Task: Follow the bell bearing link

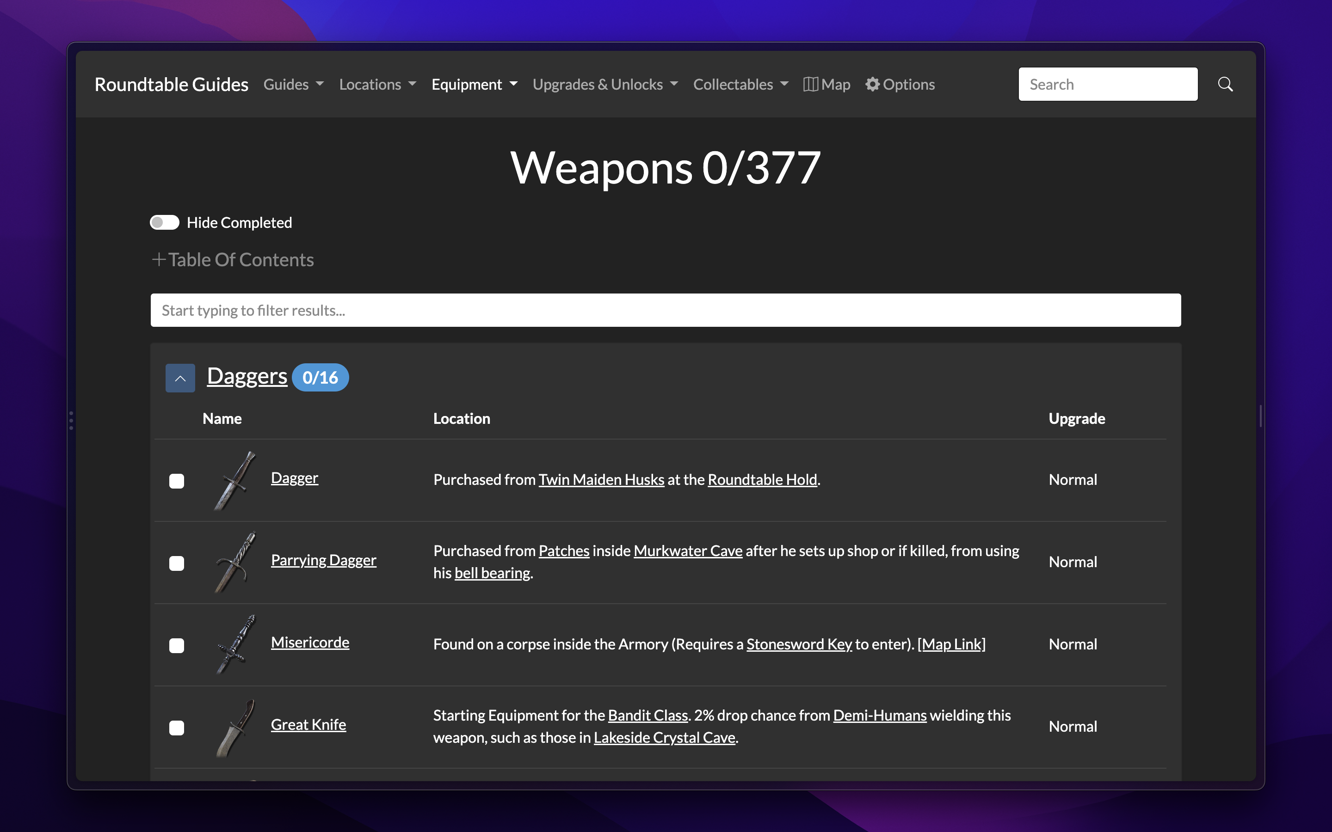Action: pyautogui.click(x=492, y=573)
